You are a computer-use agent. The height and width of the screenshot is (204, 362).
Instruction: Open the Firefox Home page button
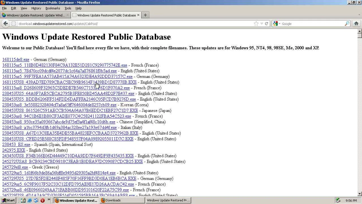point(356,24)
